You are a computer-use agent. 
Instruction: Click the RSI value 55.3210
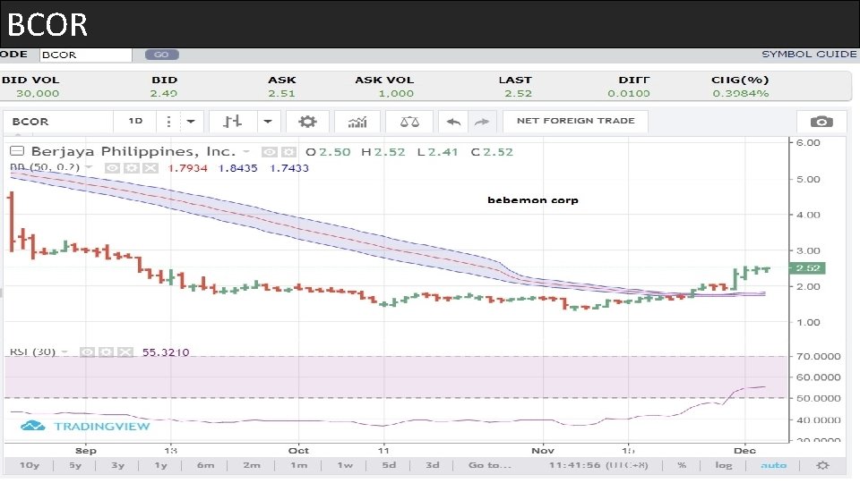(166, 352)
